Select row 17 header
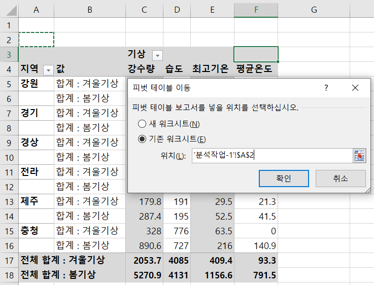 click(x=9, y=260)
